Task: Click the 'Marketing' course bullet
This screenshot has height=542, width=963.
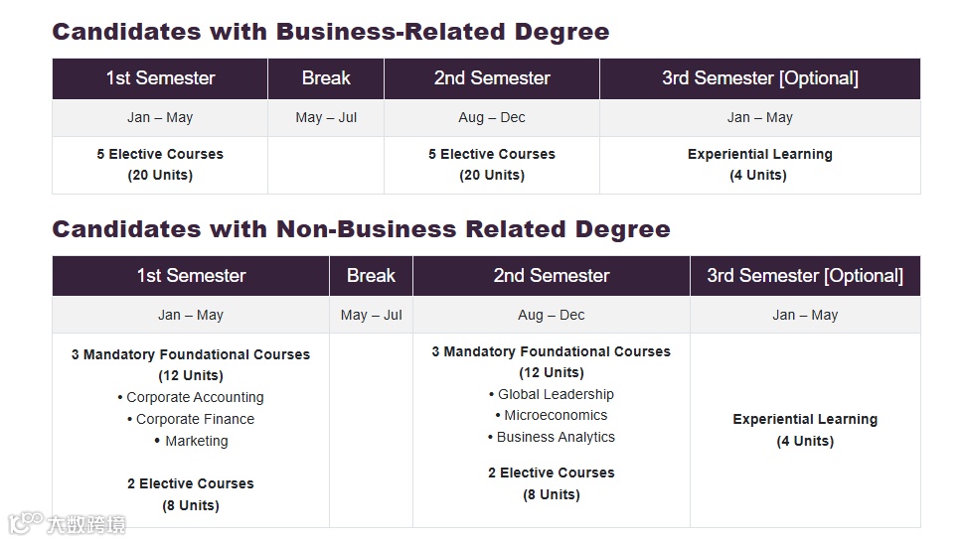Action: pyautogui.click(x=196, y=441)
